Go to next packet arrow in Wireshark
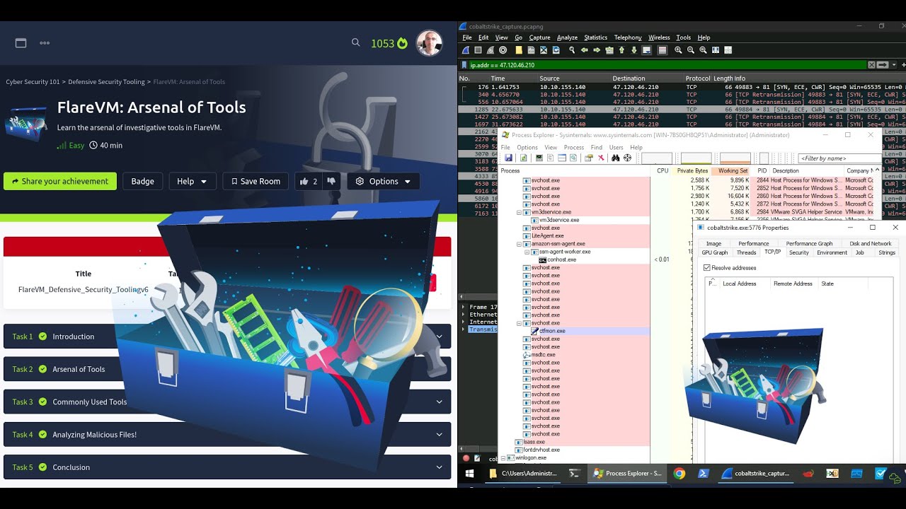This screenshot has width=906, height=509. coord(597,50)
